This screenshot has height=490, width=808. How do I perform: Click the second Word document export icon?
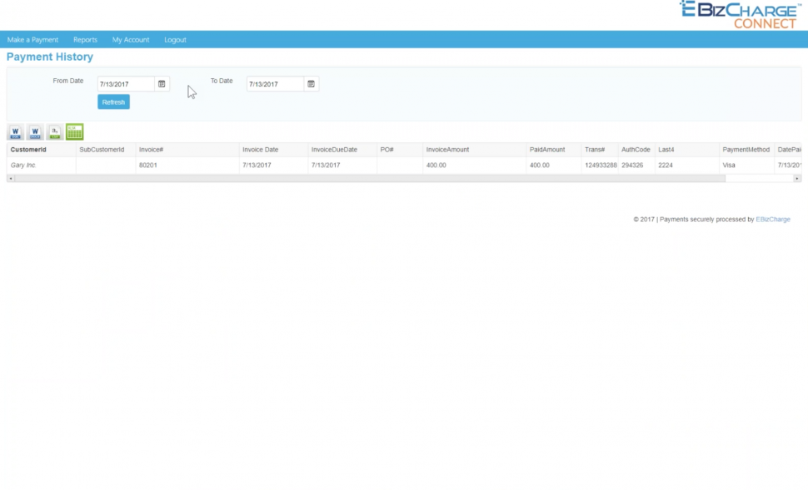coord(34,131)
